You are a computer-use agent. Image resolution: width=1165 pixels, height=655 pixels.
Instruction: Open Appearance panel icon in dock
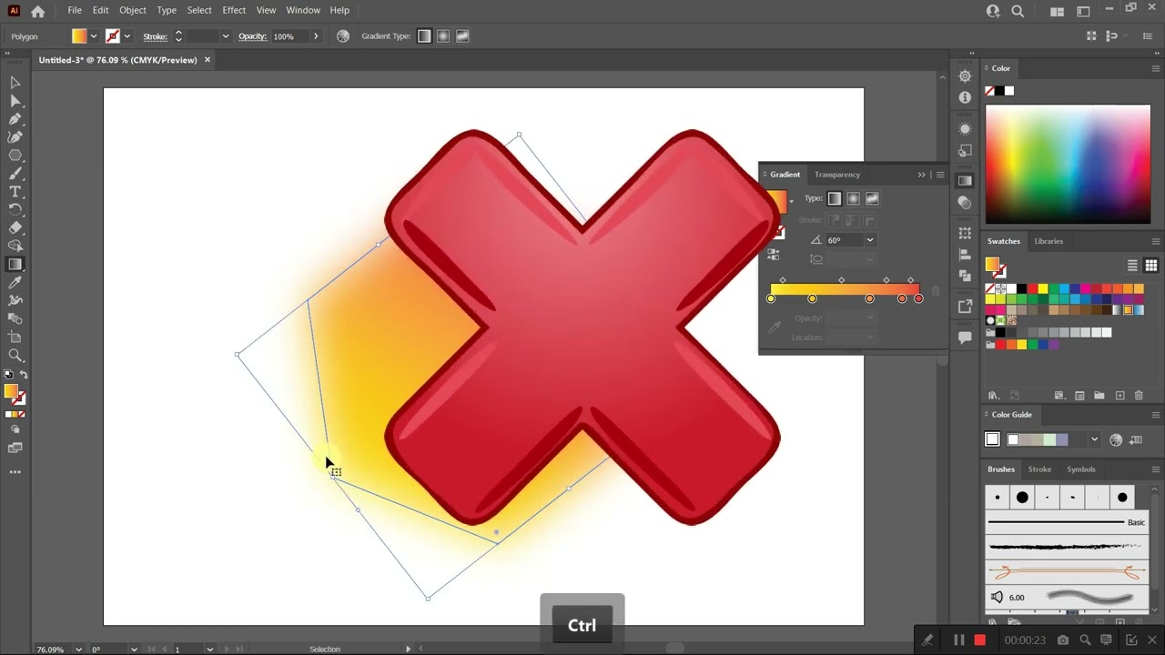965,129
